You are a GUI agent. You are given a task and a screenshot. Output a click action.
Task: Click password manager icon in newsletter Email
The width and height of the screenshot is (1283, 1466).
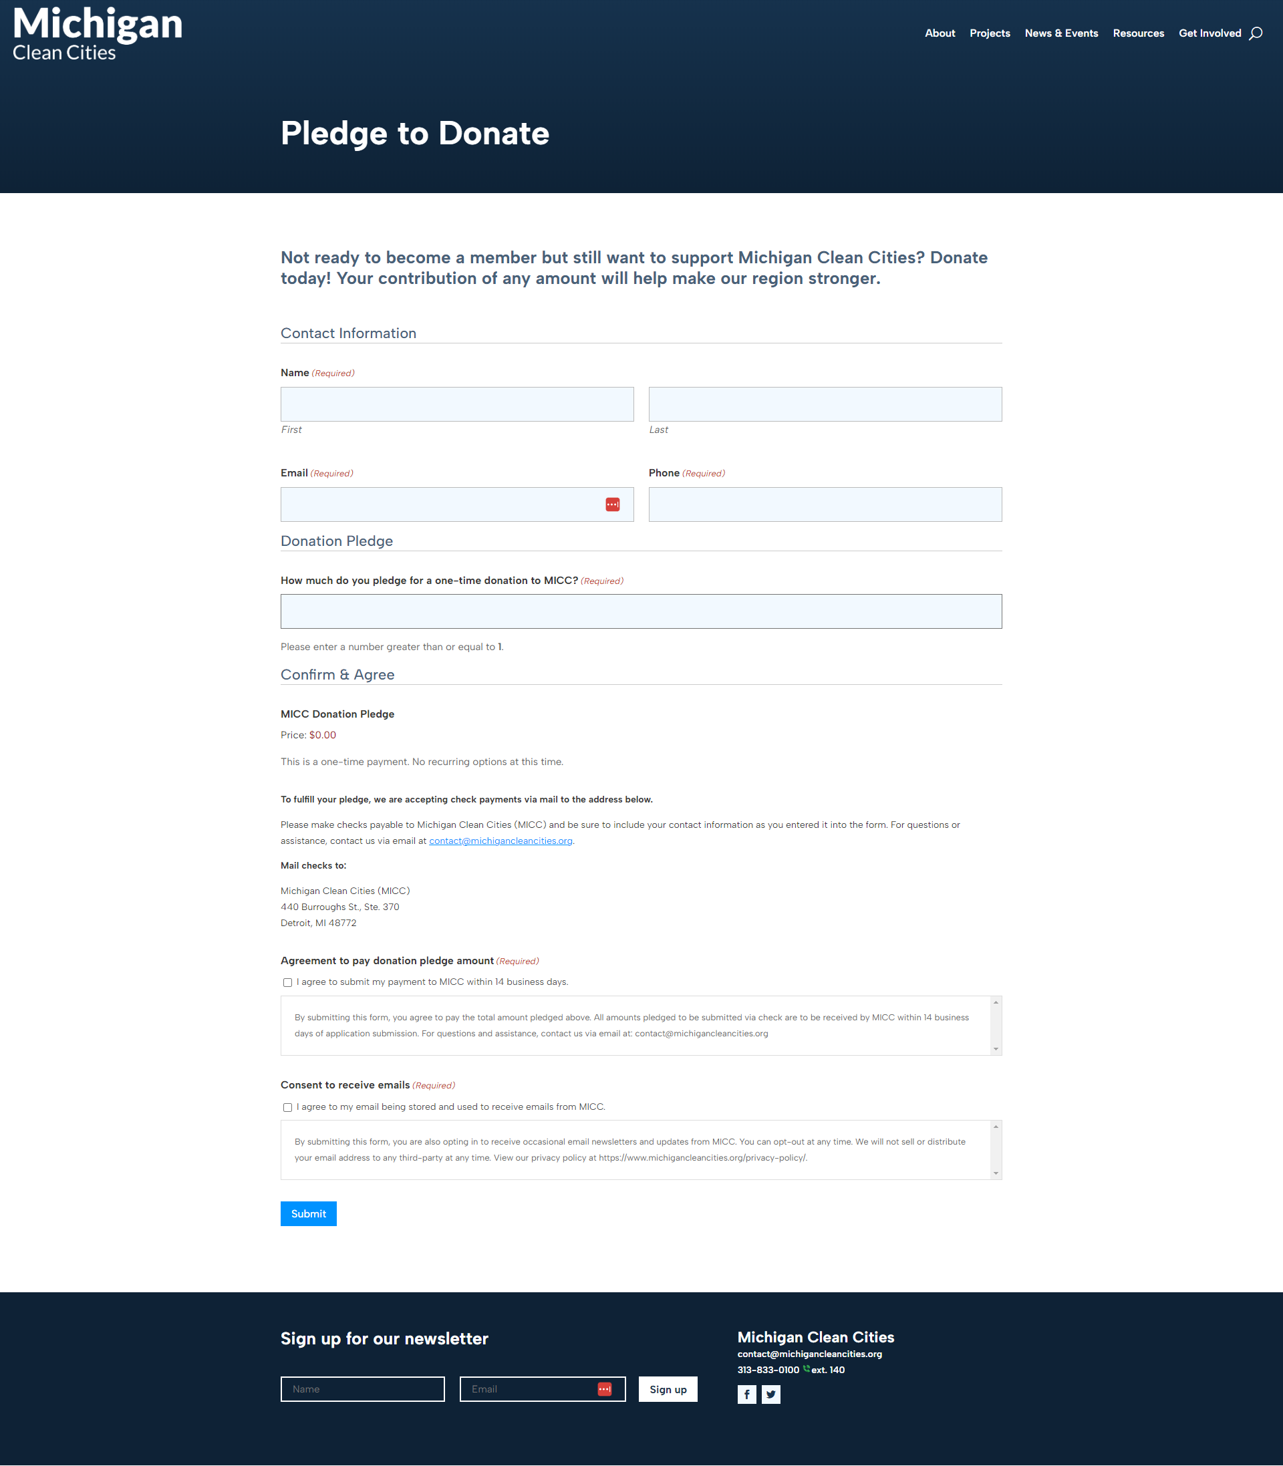point(604,1388)
